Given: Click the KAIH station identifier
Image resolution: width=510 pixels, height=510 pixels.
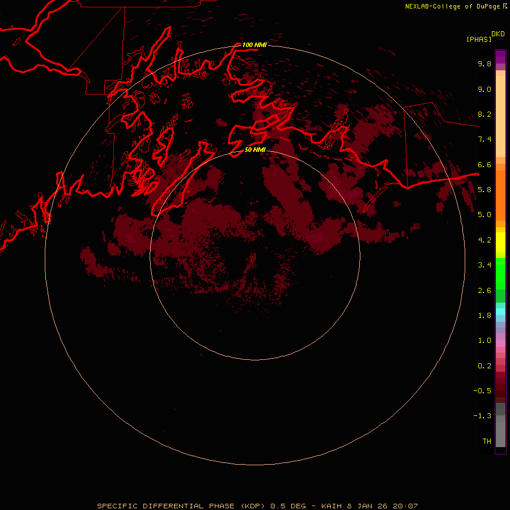Looking at the screenshot, I should (331, 506).
